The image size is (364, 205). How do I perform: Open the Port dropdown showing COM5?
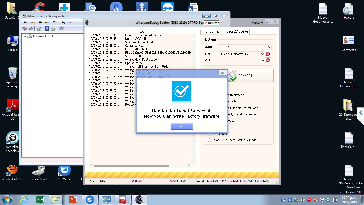[x=241, y=54]
